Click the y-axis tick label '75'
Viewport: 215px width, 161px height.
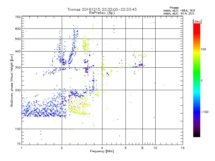tap(19, 144)
